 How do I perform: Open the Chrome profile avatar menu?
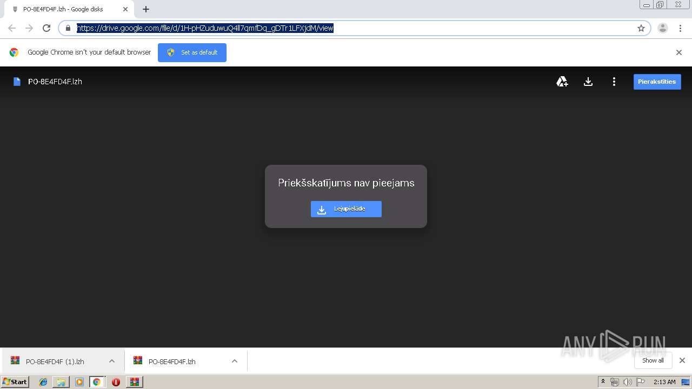click(x=663, y=28)
